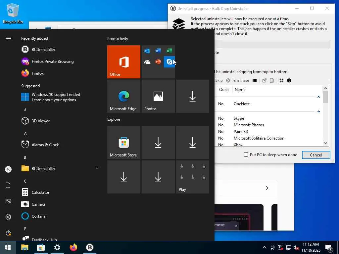Jump to letter B in app list
The width and height of the screenshot is (339, 254).
coord(25,157)
